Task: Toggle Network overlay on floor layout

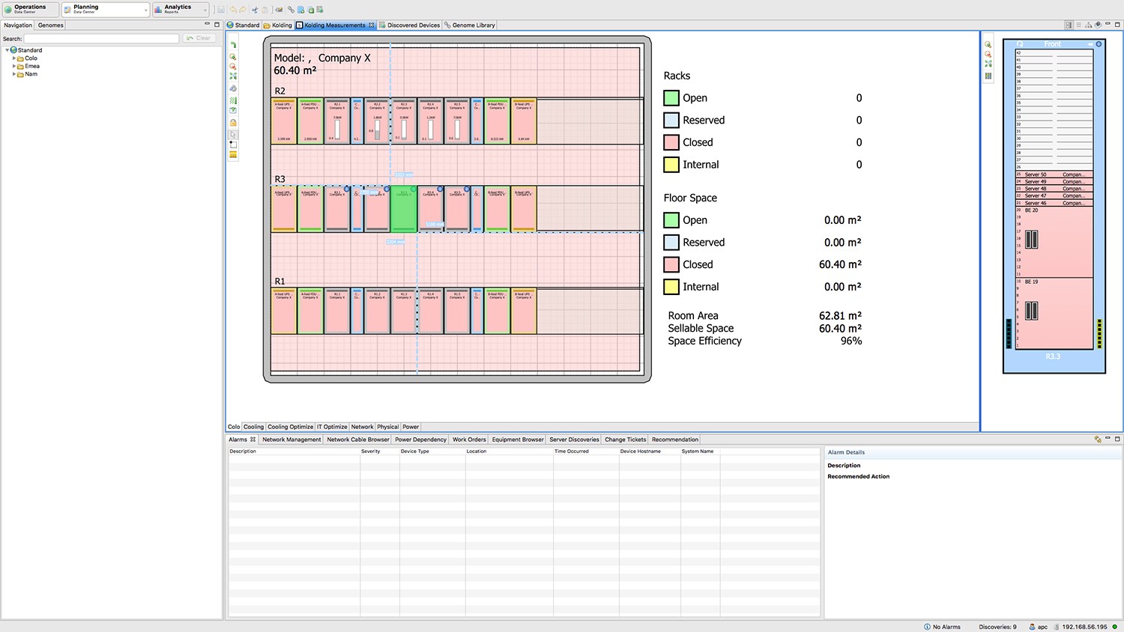Action: click(x=362, y=427)
